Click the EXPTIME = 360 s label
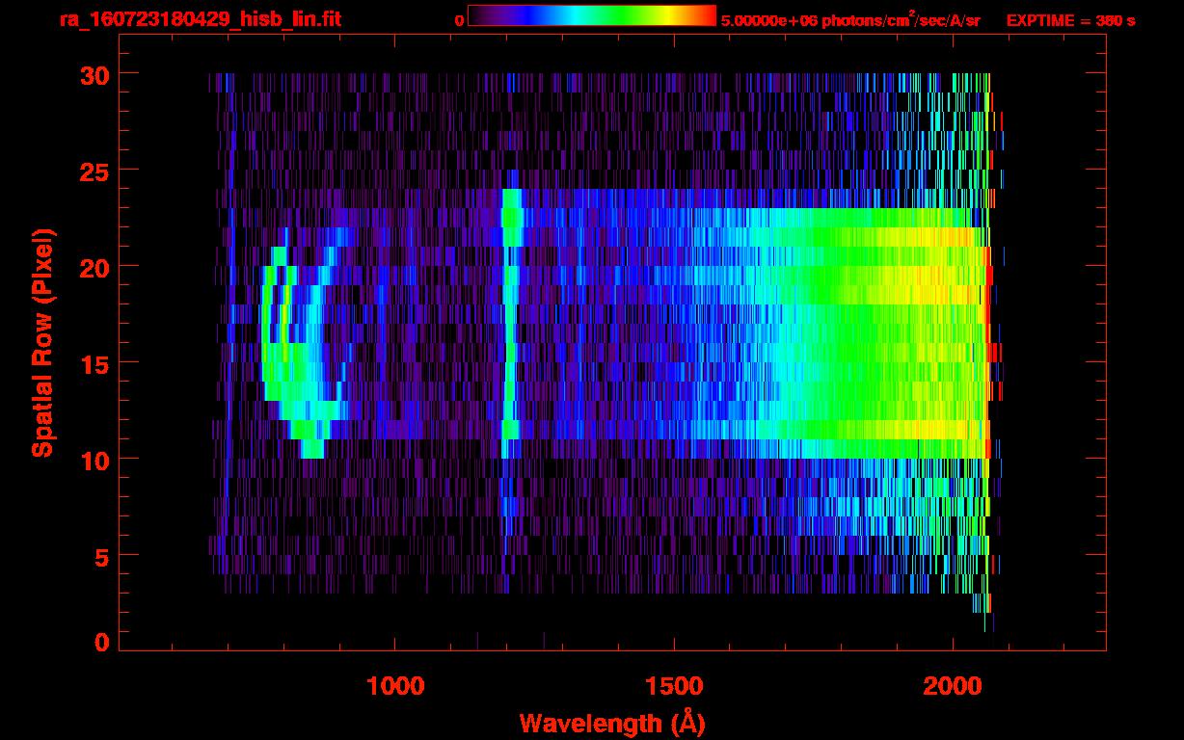Viewport: 1184px width, 740px height. [x=1070, y=20]
